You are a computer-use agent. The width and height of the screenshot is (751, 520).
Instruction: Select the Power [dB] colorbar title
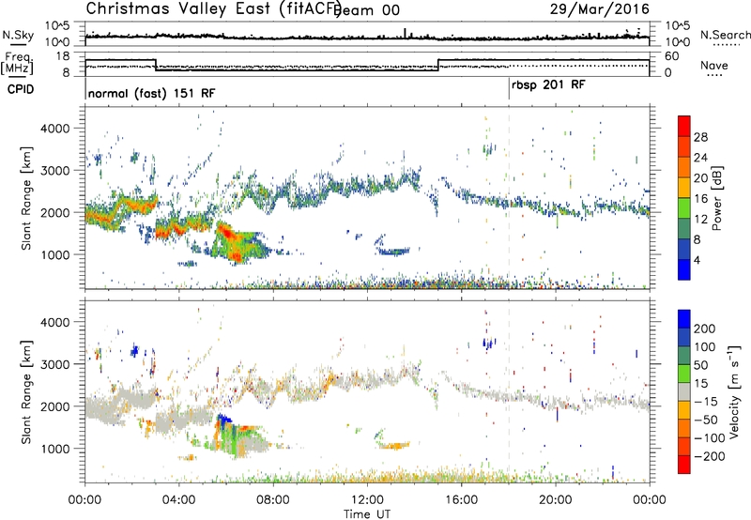coord(716,198)
